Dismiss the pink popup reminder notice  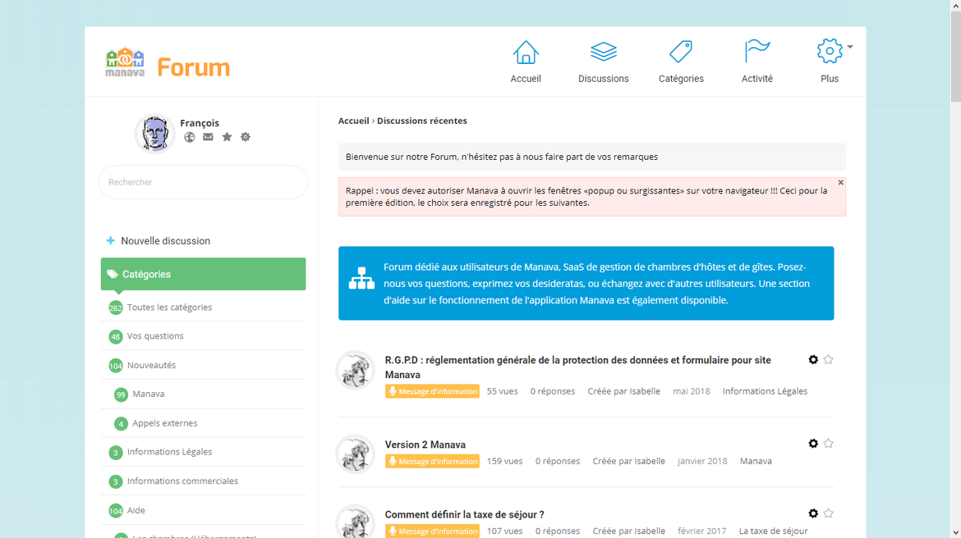(x=840, y=183)
